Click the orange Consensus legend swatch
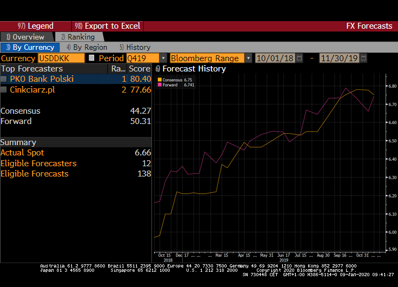Screen dimensions: 398x287 click(160, 80)
